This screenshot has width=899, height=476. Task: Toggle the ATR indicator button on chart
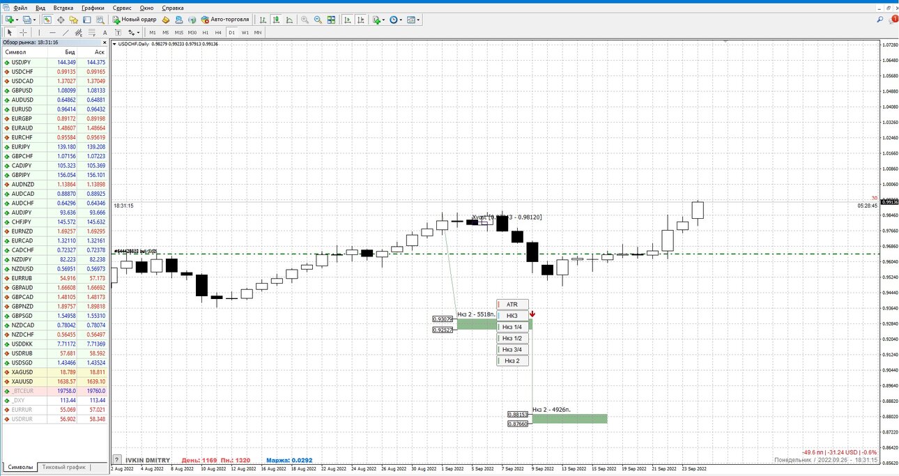pyautogui.click(x=512, y=305)
